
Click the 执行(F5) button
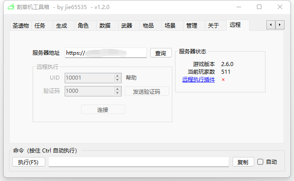pos(28,162)
